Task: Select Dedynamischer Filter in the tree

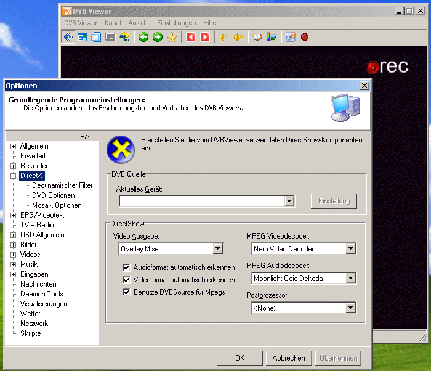Action: 62,185
